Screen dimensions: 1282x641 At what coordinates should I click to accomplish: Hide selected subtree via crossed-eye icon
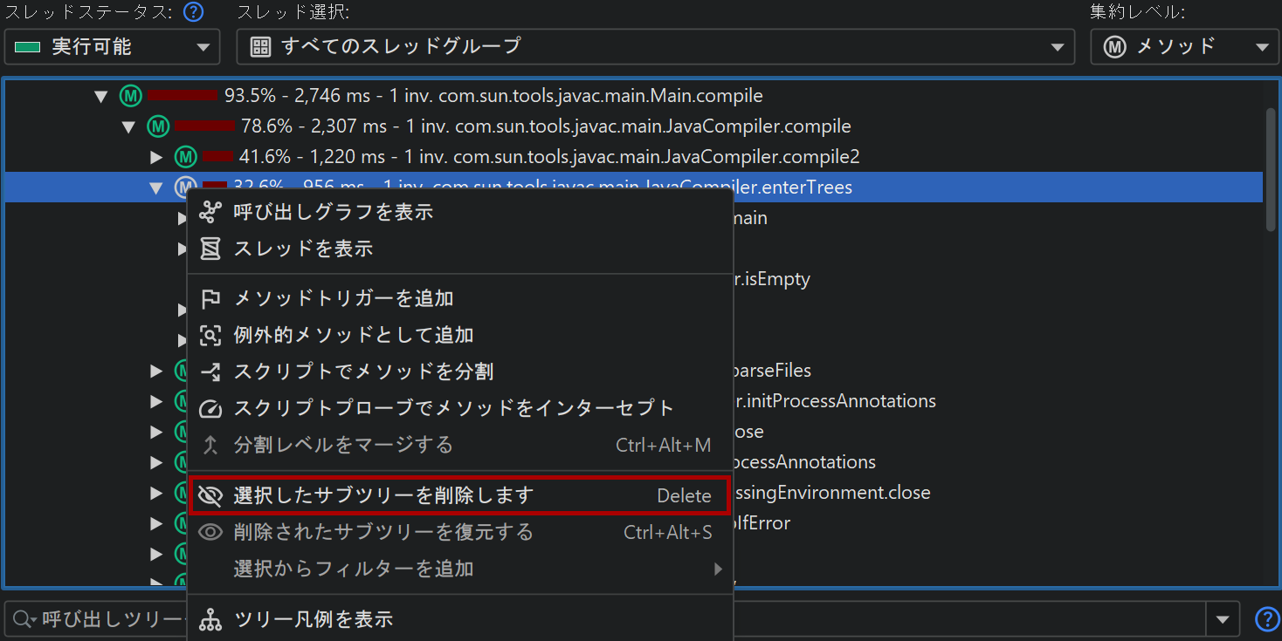pyautogui.click(x=210, y=496)
